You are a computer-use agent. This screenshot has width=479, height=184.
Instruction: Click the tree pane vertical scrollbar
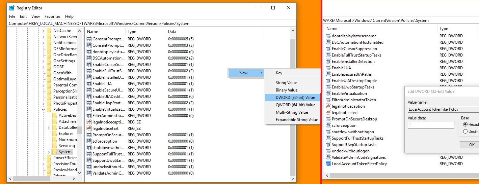80,101
